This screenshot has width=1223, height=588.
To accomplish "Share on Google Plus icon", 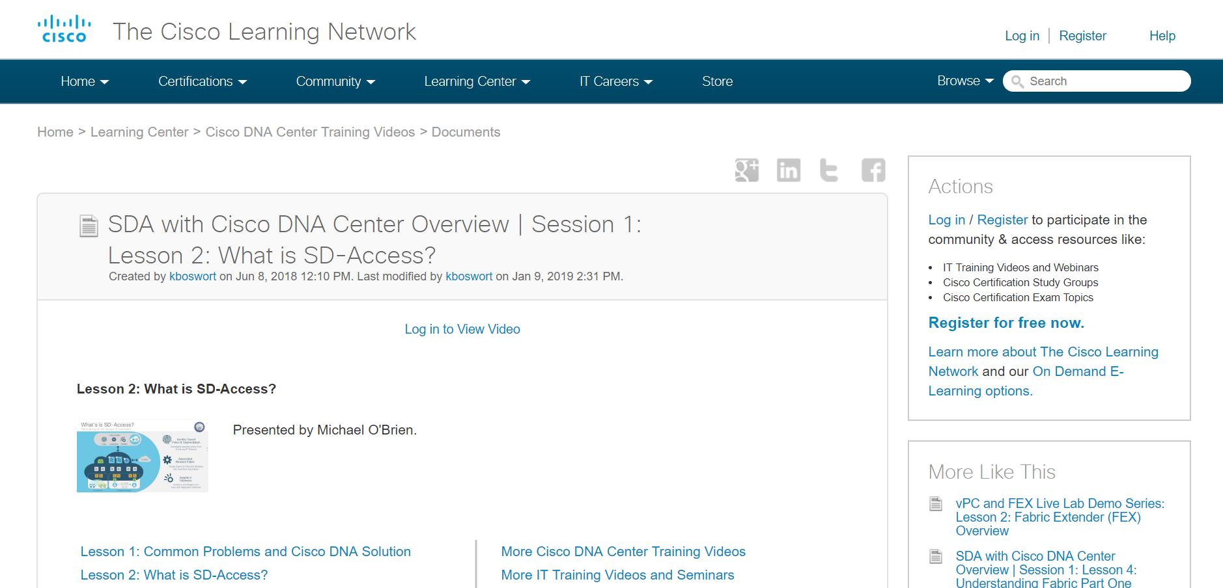I will point(747,170).
